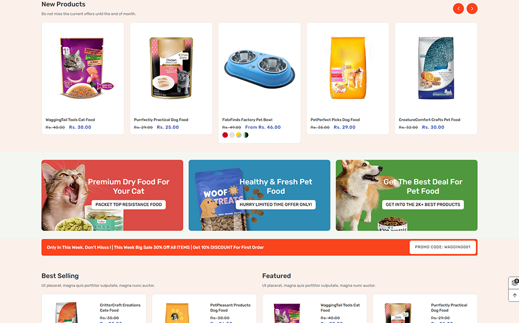Select the green and black color swatch
Viewport: 519px width, 323px height.
(x=246, y=135)
